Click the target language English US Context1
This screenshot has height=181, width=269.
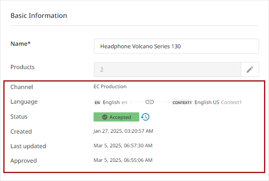(x=218, y=102)
